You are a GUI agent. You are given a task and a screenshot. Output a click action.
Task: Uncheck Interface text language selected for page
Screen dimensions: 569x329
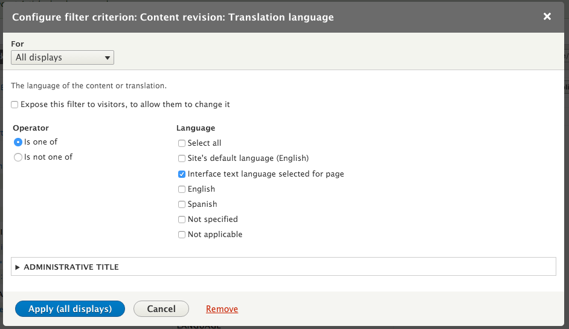tap(182, 174)
